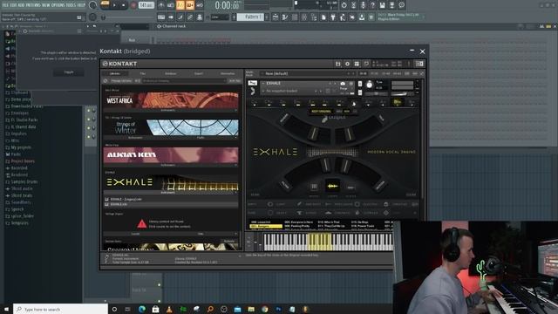Select the center waveform mode icon in Exhale

coord(332,186)
